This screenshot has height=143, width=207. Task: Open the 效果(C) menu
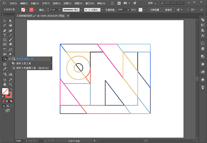(x=67, y=3)
